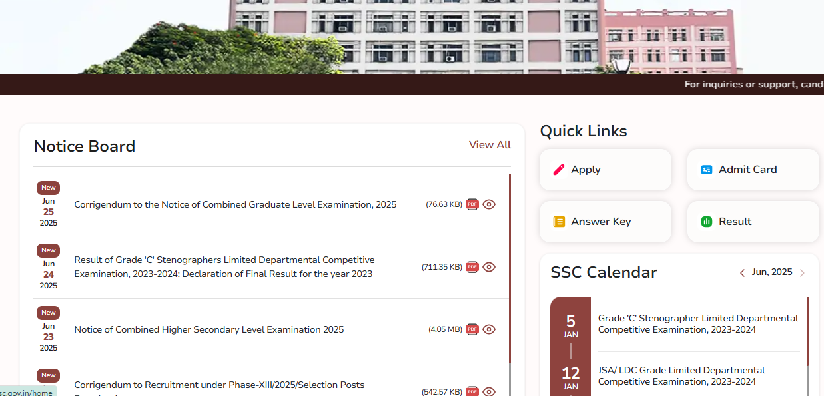
Task: Open Result of Grade 'C' Stenographers notice
Action: (224, 267)
